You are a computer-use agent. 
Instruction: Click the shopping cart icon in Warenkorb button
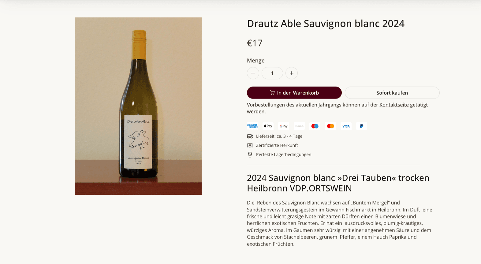click(272, 92)
